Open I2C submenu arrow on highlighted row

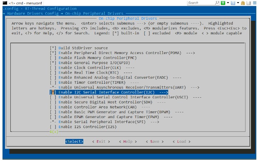pos(164,92)
